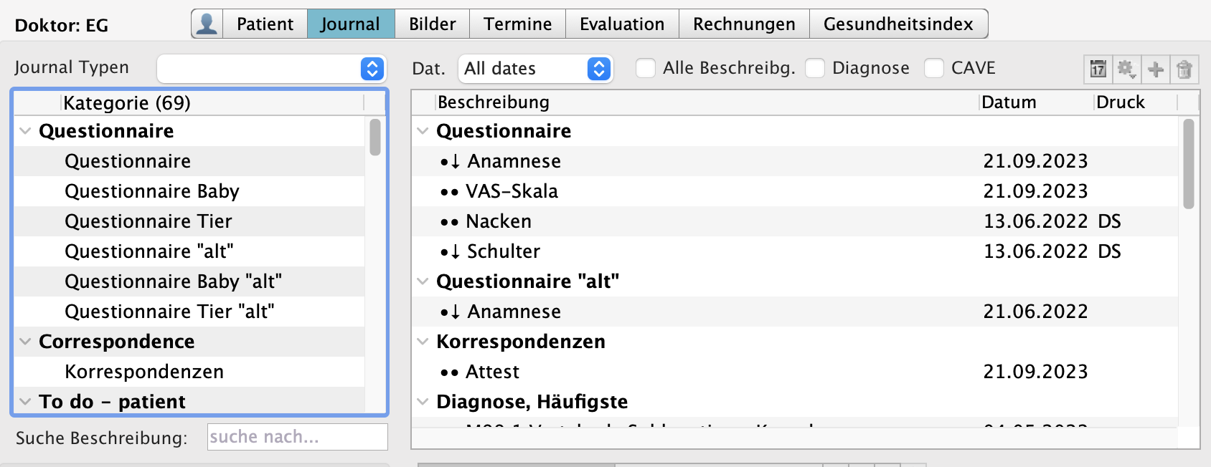Viewport: 1211px width, 467px height.
Task: Check the CAVE checkbox
Action: (x=934, y=68)
